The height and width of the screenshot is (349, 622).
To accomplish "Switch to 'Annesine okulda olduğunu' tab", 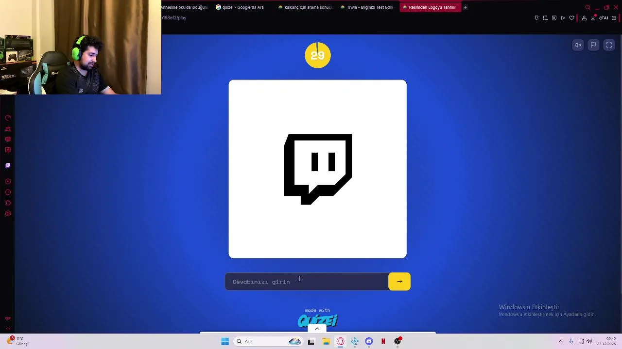I will coord(185,7).
